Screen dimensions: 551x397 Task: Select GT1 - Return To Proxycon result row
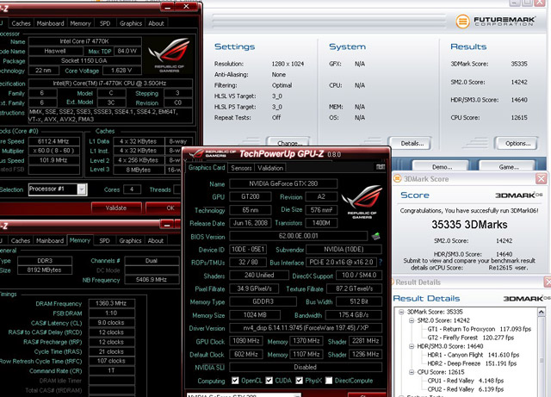479,329
